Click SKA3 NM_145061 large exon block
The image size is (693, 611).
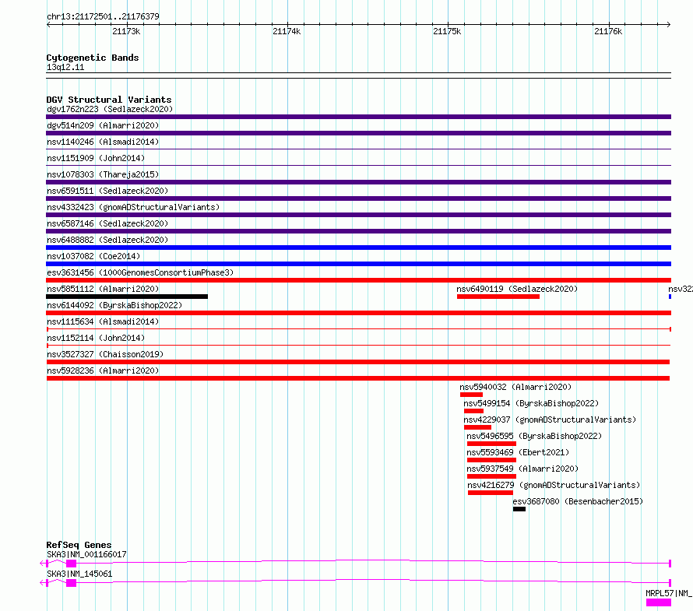point(71,583)
